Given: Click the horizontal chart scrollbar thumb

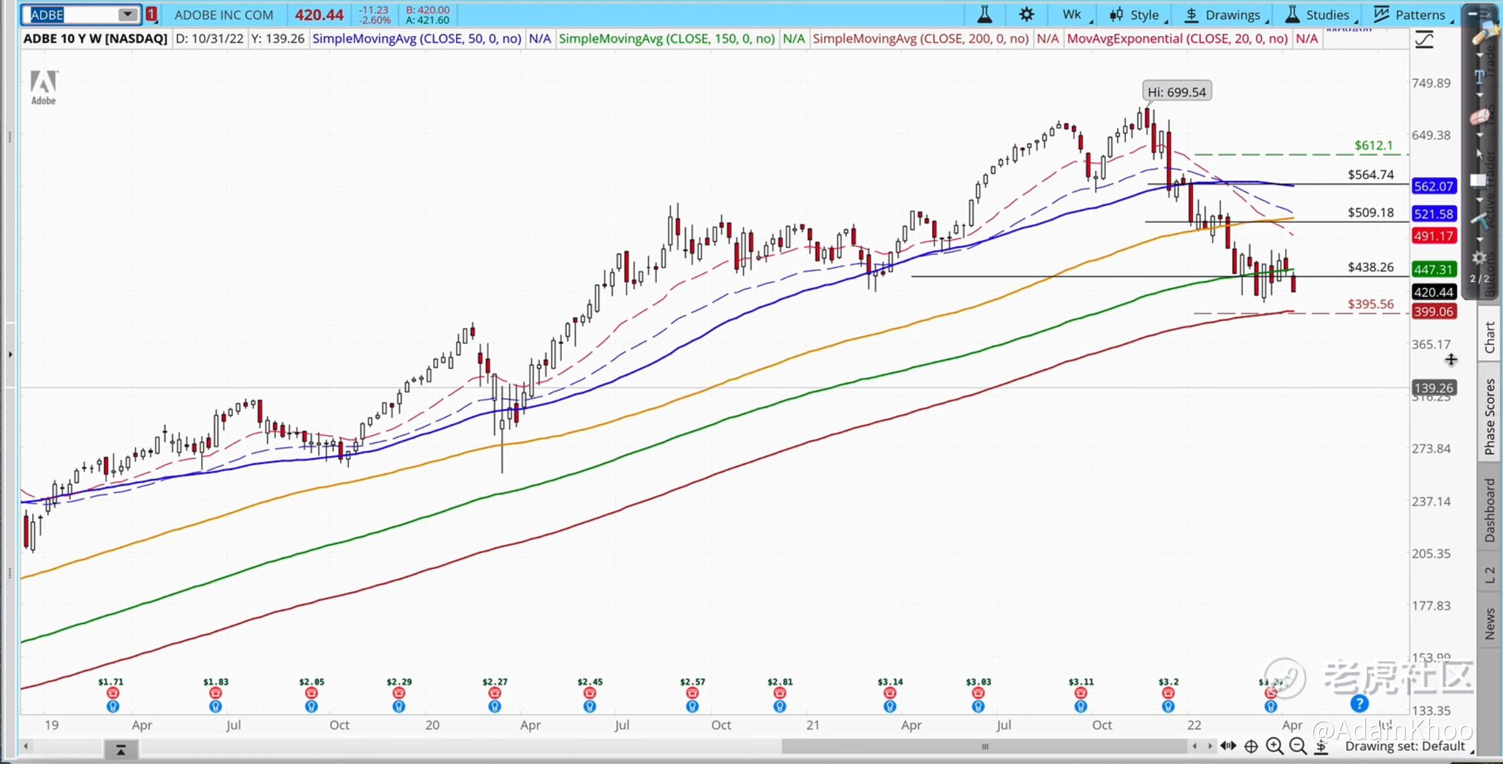Looking at the screenshot, I should point(984,746).
